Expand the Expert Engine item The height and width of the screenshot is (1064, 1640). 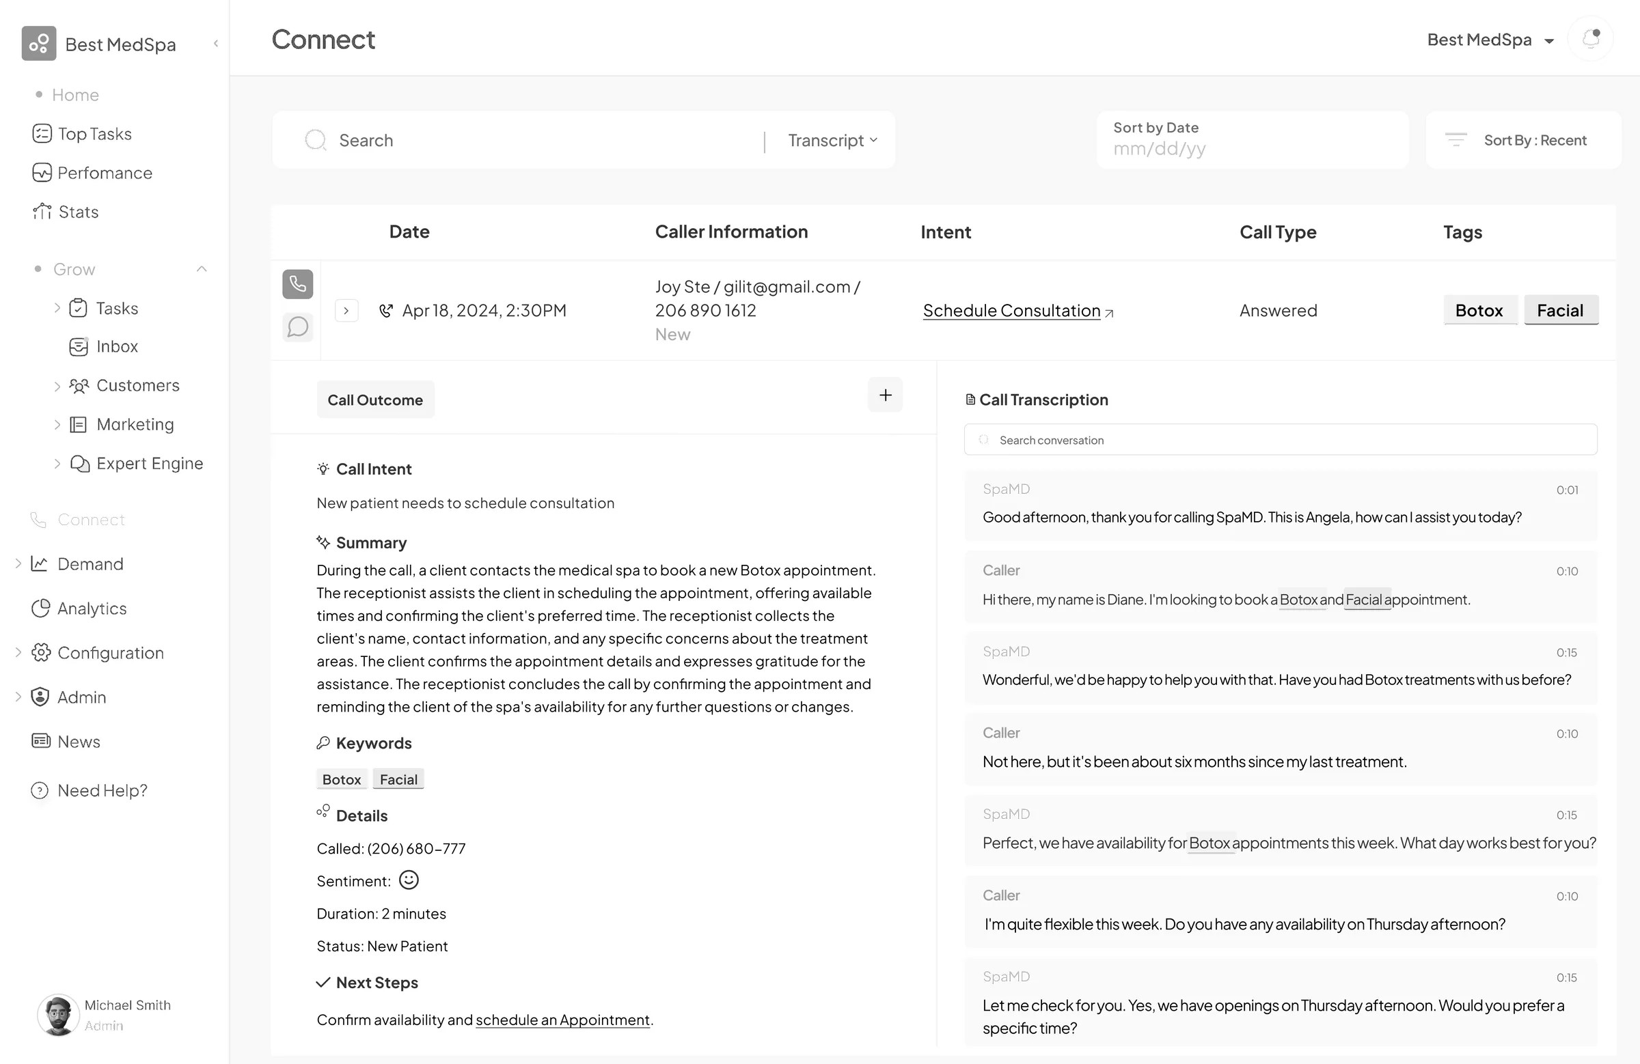pyautogui.click(x=57, y=464)
